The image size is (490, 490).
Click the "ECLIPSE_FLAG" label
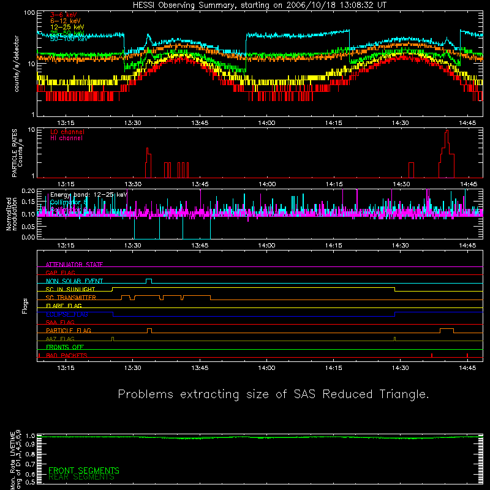pos(67,314)
